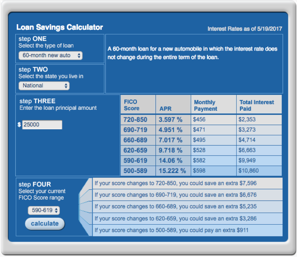Click the $582 monthly payment cell
Viewport: 297px width, 257px height.
pos(214,160)
